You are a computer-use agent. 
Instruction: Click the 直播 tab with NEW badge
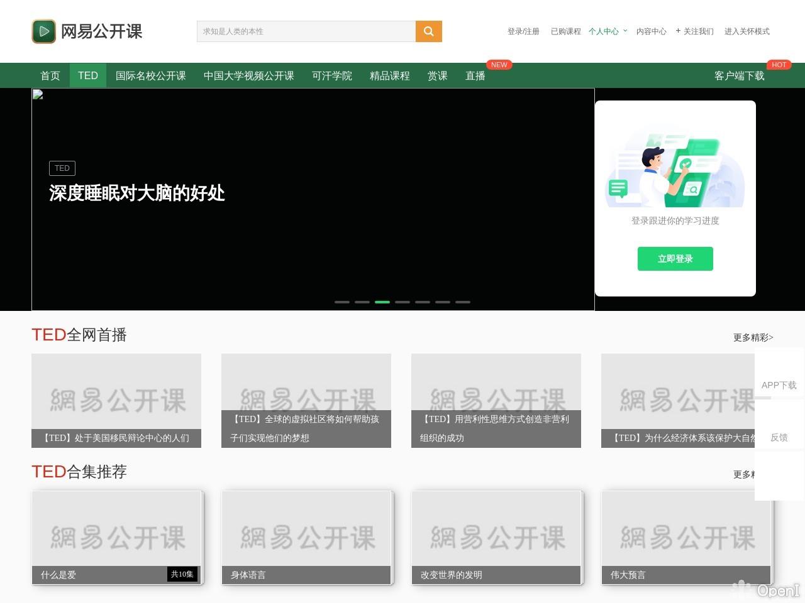coord(475,76)
